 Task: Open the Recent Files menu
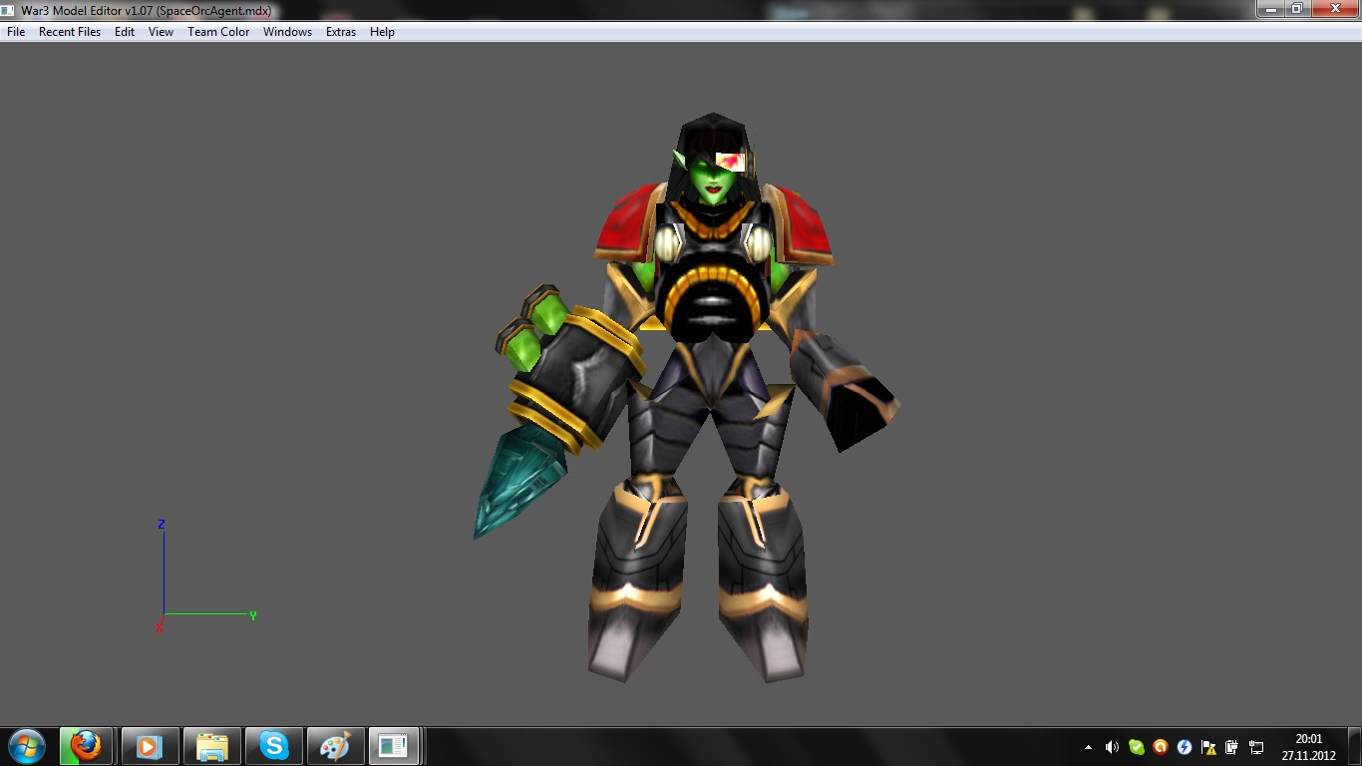70,32
